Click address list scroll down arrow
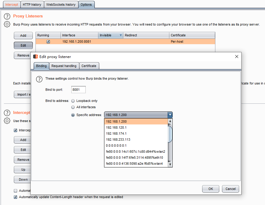This screenshot has height=205, width=265. point(170,164)
